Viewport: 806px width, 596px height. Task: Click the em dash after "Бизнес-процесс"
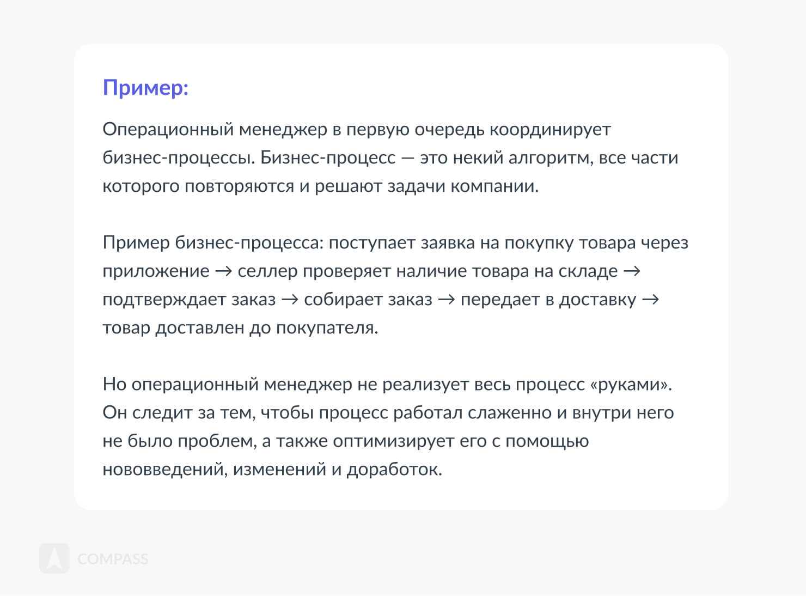(408, 158)
